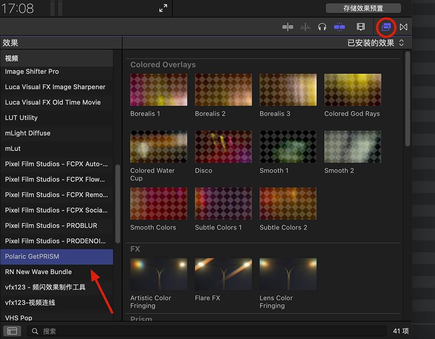This screenshot has width=435, height=339.
Task: Open the 已安装的效果 popup menu
Action: click(376, 43)
